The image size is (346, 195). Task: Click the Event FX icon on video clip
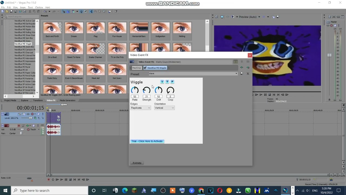(x=59, y=120)
